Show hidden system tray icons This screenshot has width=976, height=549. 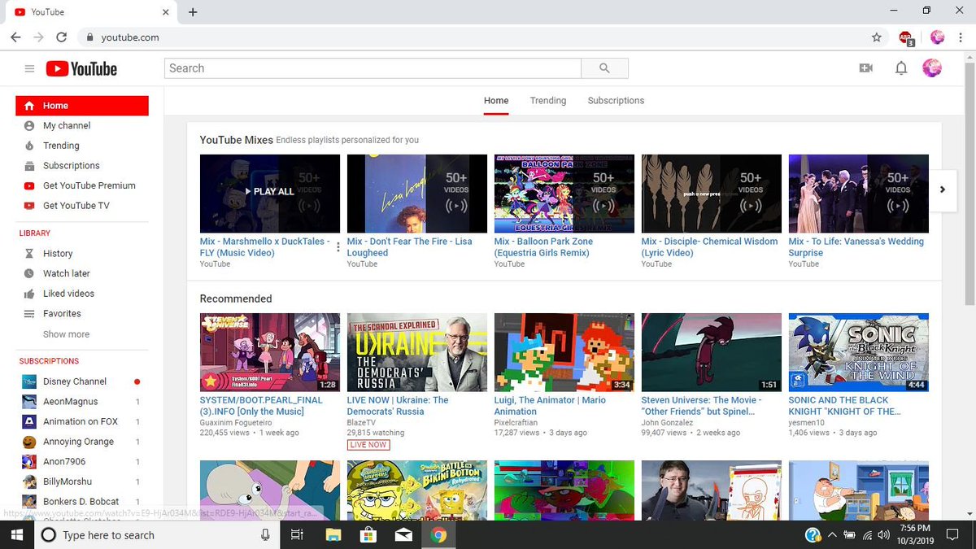(x=831, y=534)
